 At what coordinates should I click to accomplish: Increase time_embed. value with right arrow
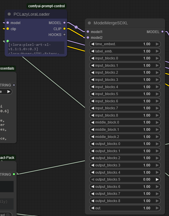click(157, 44)
